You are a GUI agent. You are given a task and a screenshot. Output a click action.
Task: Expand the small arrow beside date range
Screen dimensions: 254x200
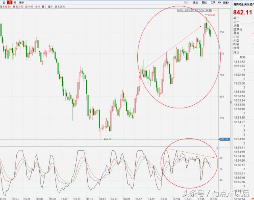(214, 10)
